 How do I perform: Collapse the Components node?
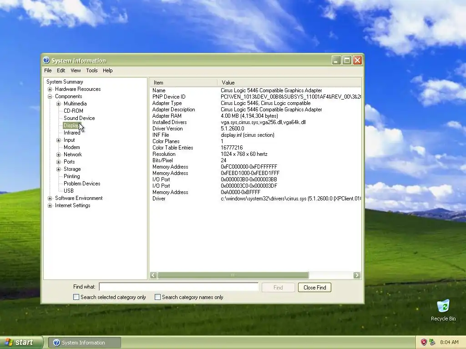(x=50, y=96)
